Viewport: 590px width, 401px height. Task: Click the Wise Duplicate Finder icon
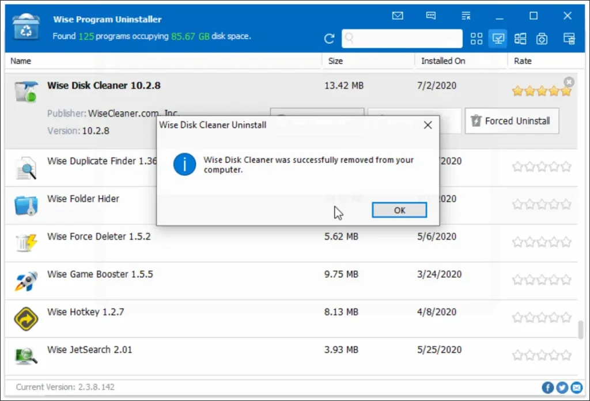tap(26, 168)
